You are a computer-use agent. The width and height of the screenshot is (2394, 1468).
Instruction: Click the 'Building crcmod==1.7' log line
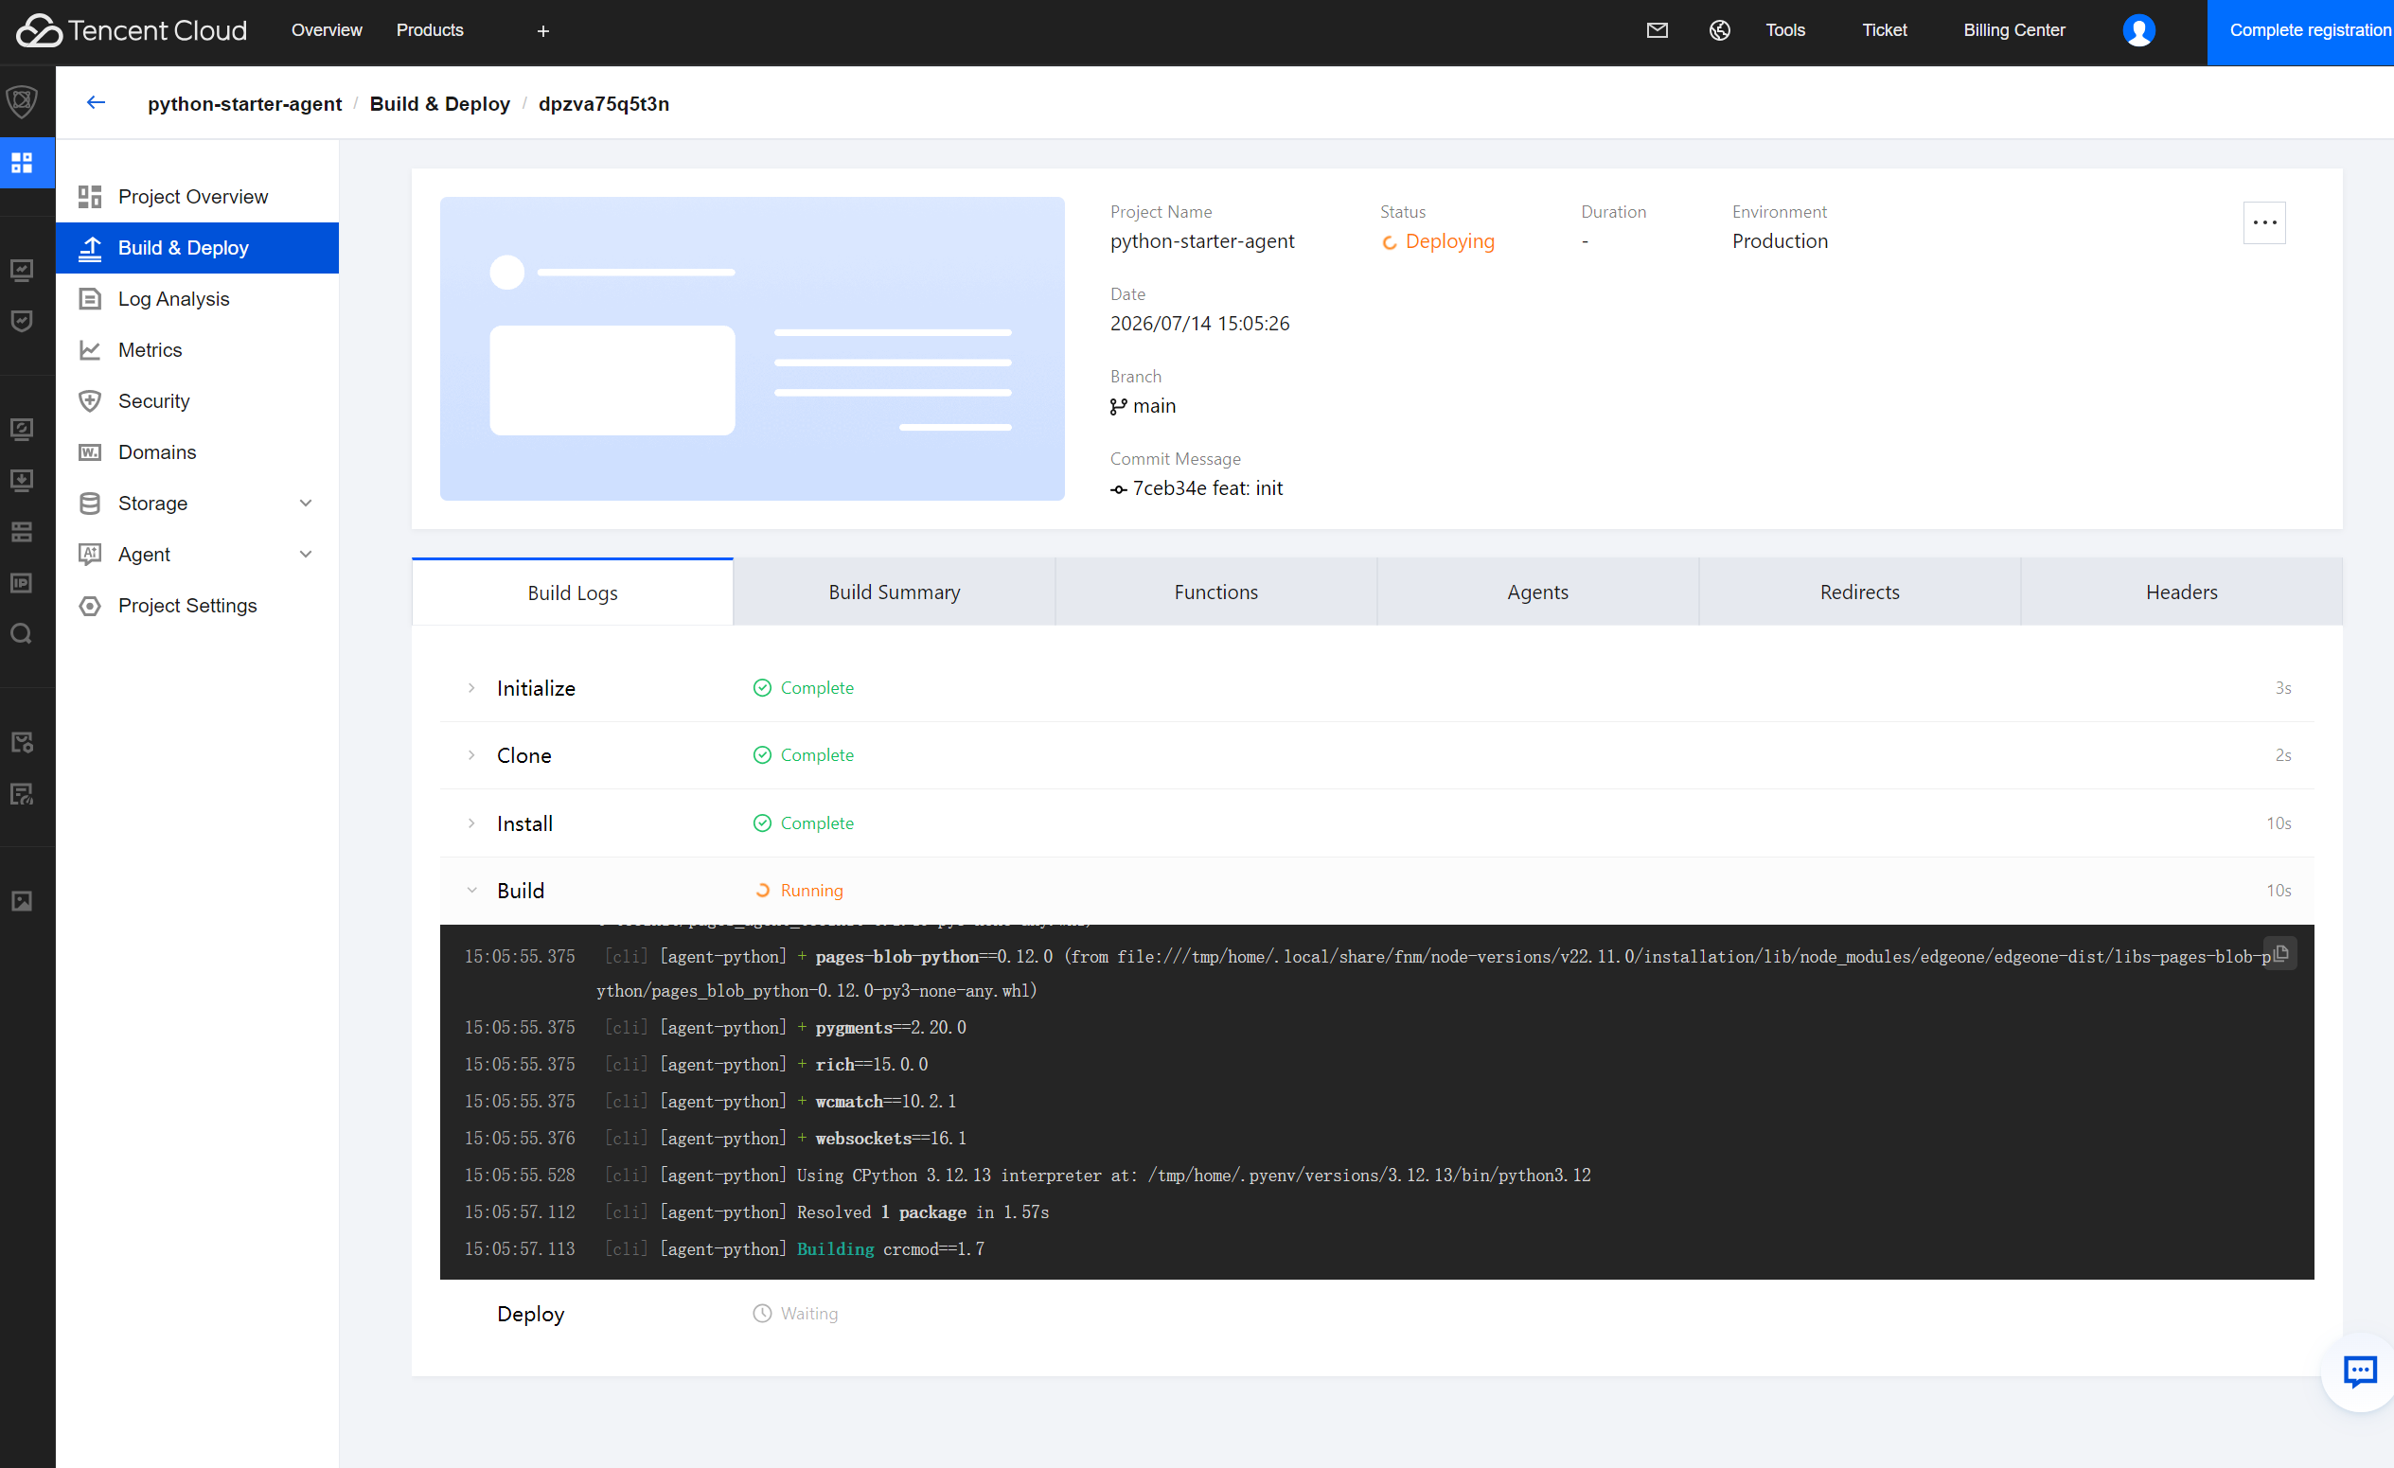click(890, 1248)
